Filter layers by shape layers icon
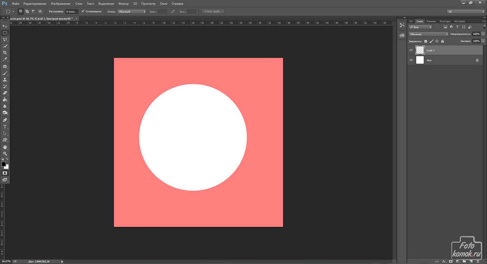Viewport: 487px width, 264px height. coord(463,27)
